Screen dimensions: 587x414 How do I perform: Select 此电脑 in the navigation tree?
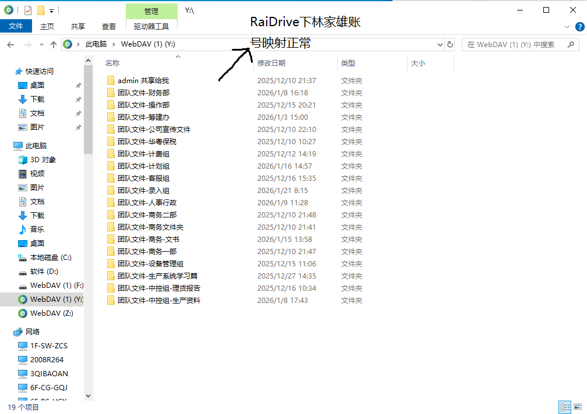point(36,146)
